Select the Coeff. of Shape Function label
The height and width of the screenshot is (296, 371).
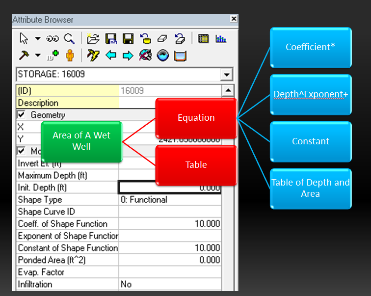63,224
